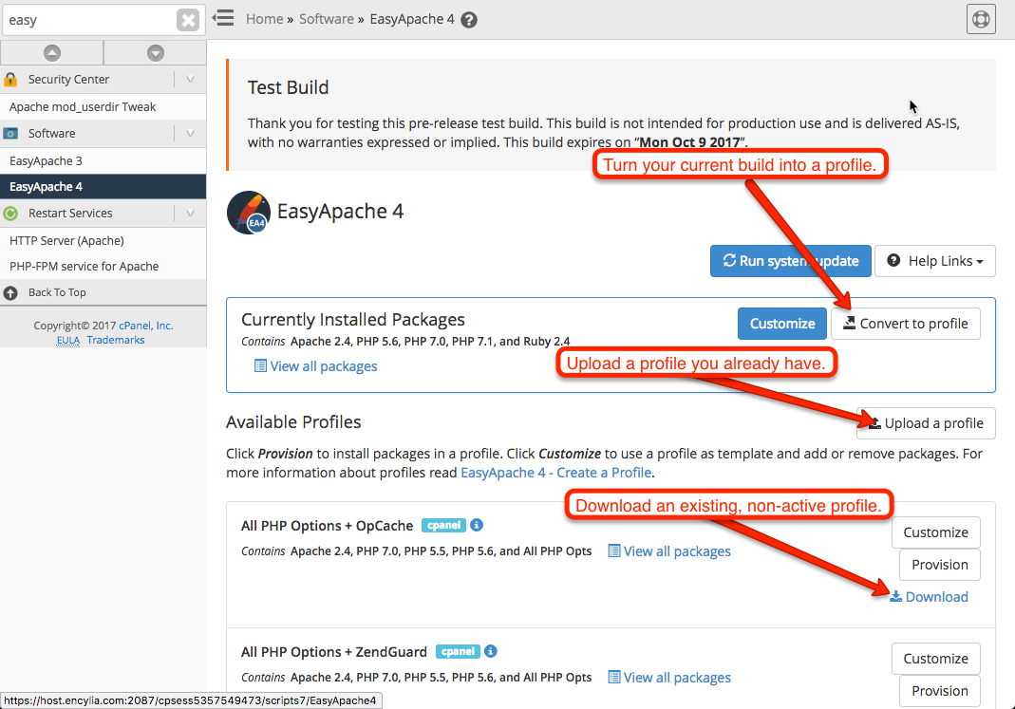
Task: Open the EULA link
Action: [68, 341]
